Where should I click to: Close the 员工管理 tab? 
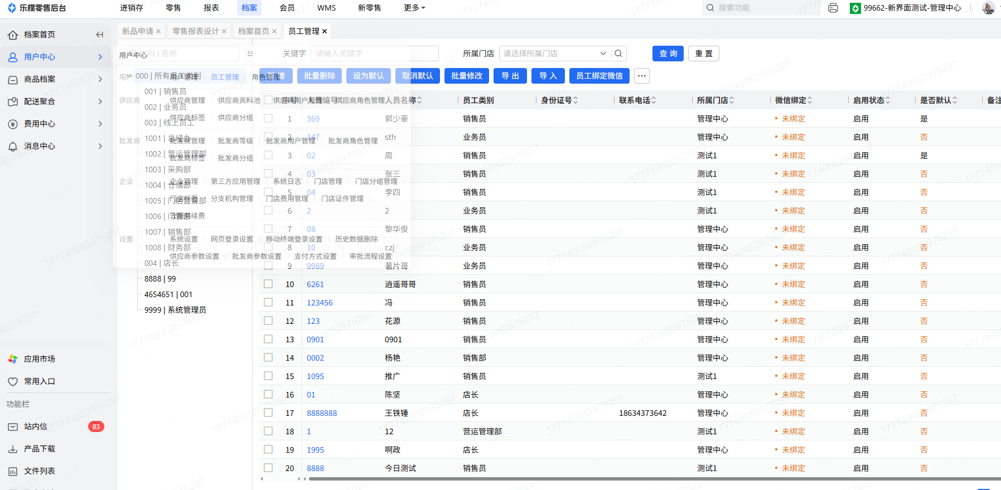point(325,31)
